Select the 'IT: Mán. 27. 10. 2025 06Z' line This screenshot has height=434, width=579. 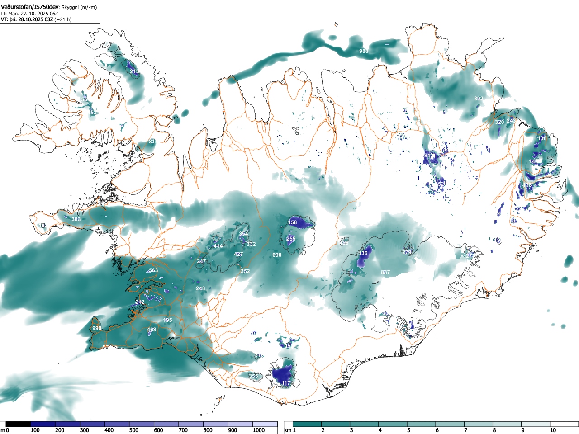(29, 14)
